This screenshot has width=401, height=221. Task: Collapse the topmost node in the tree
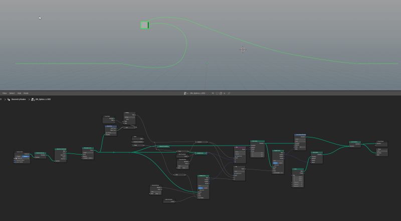point(125,113)
